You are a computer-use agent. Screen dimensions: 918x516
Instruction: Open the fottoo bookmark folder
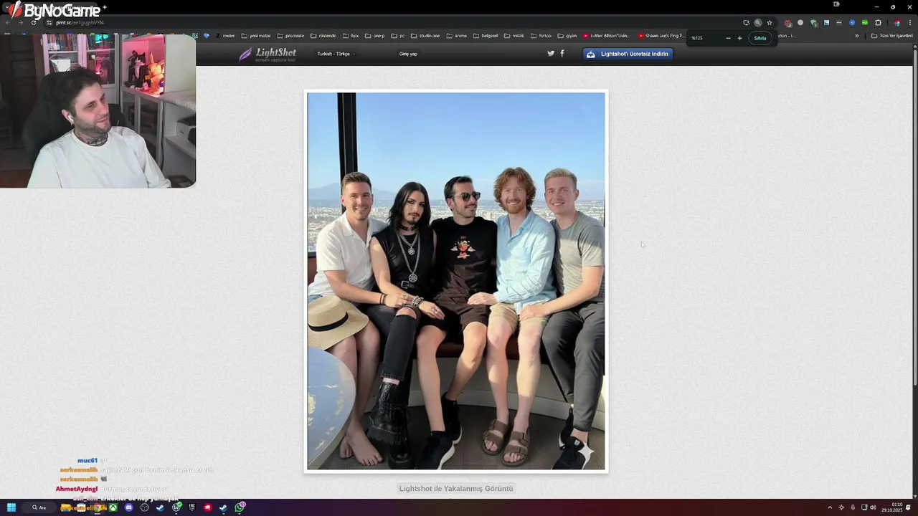pos(541,36)
